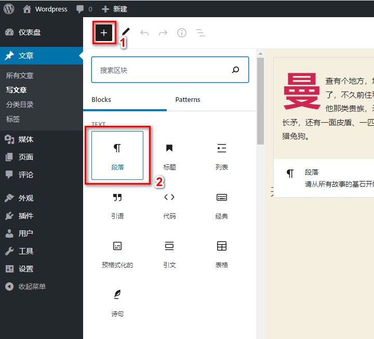Open the 用户 users menu
The image size is (374, 339).
42,233
